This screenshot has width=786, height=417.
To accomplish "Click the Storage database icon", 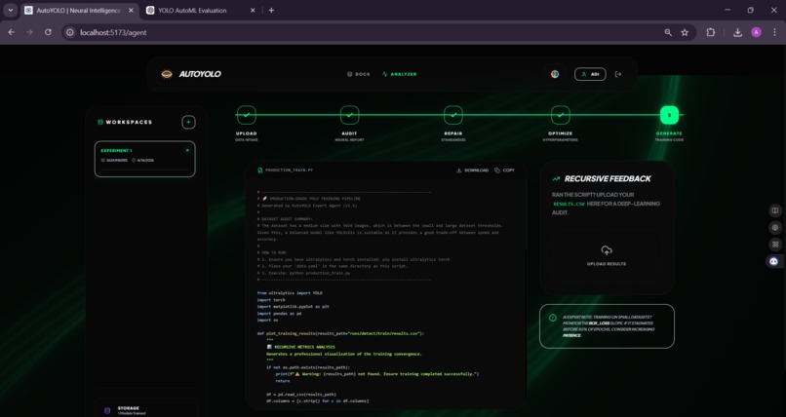I will (x=106, y=410).
